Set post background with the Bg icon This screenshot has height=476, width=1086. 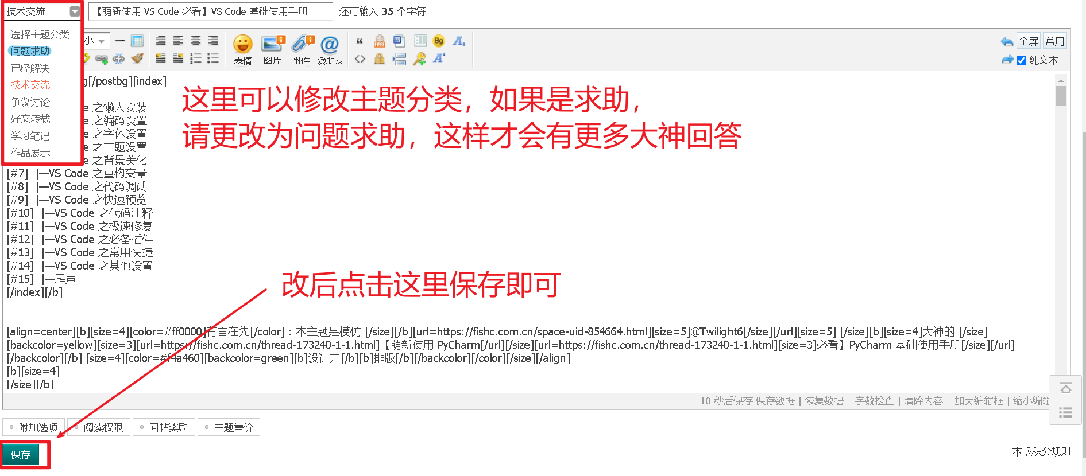click(x=439, y=41)
